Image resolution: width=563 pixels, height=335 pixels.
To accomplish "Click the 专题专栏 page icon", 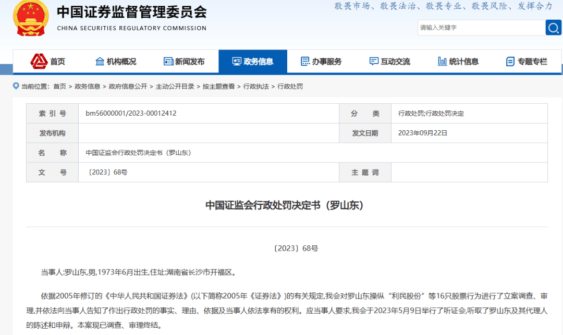I will click(x=510, y=61).
